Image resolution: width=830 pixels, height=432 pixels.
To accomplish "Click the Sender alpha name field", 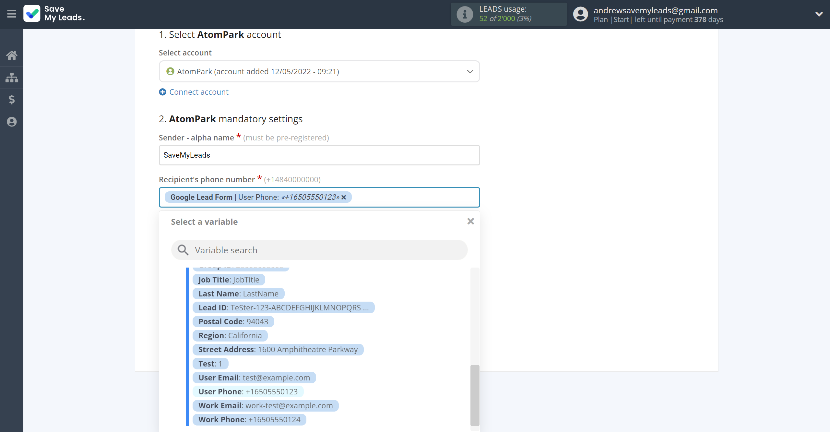I will [319, 155].
